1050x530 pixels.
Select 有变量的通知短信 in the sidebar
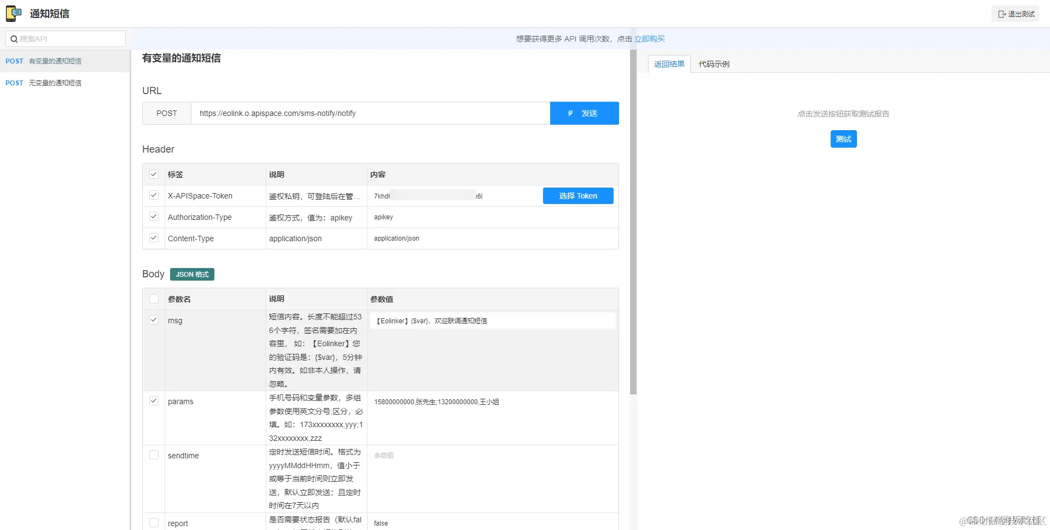pos(56,61)
